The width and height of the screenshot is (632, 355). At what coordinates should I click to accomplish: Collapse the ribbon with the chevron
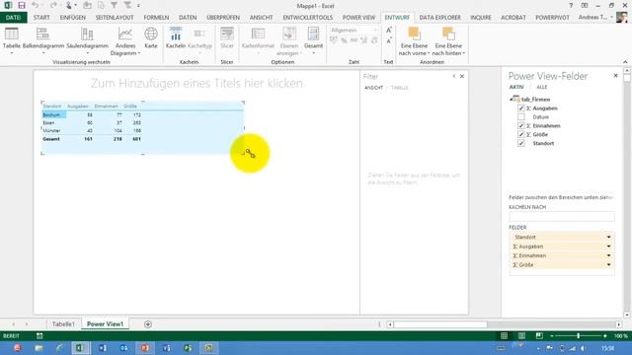click(x=625, y=62)
